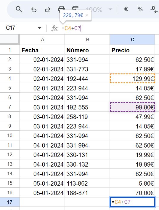Select row 7 header
This screenshot has height=210, width=159.
tap(10, 107)
